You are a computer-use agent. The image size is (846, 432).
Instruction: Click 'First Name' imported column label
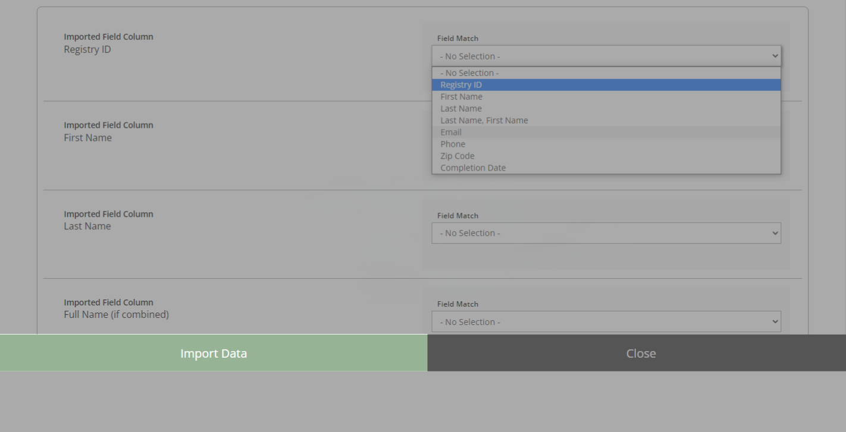[87, 138]
